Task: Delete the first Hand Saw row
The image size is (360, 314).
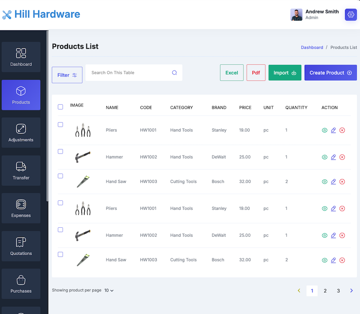Action: pos(342,181)
